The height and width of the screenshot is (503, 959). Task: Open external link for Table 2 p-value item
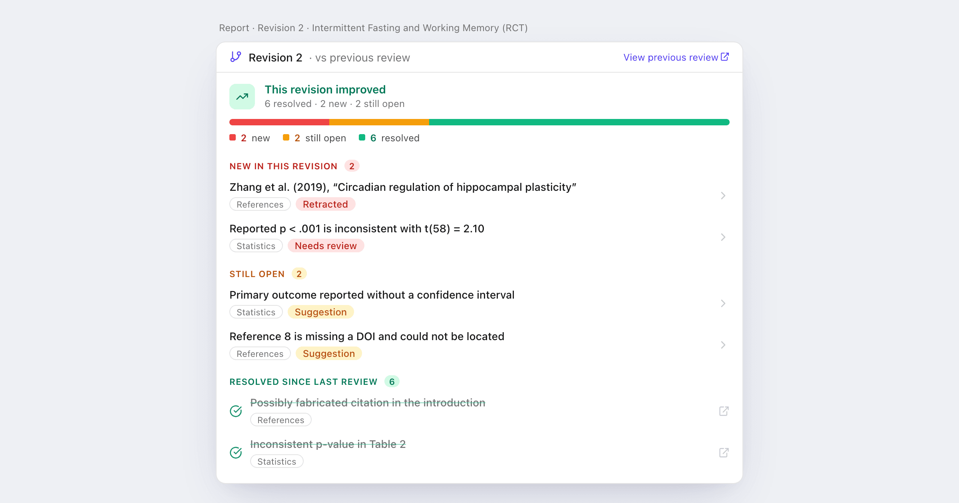click(724, 453)
